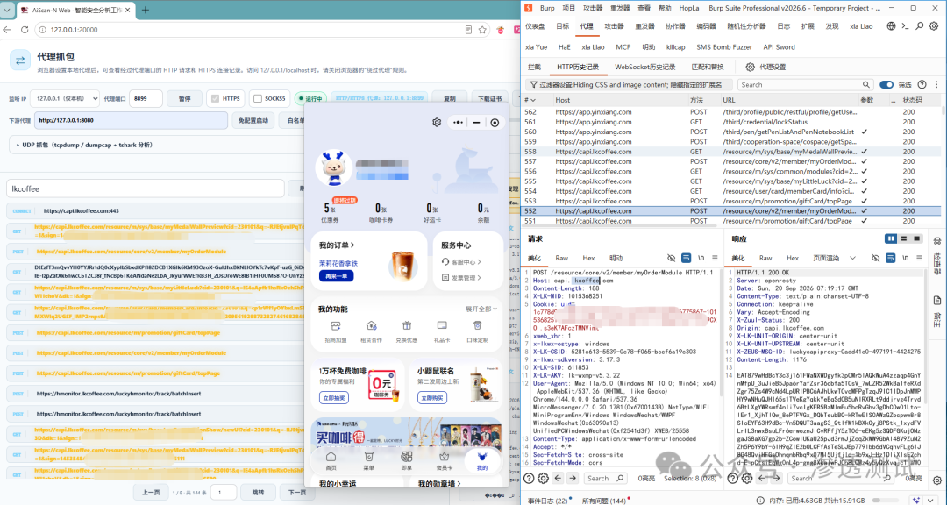Click the 下一页 pagination button

pos(297,493)
